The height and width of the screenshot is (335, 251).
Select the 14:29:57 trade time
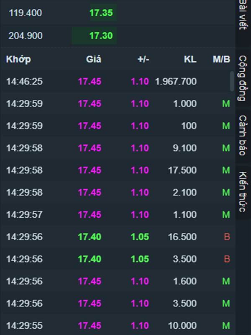pos(24,214)
